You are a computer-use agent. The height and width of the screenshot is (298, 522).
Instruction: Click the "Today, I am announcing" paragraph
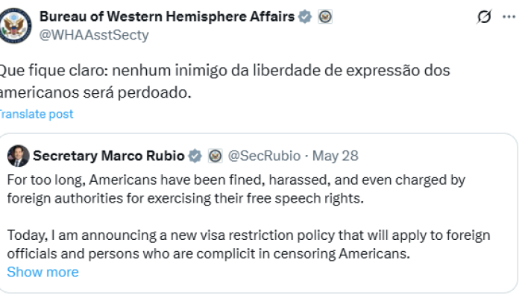[x=248, y=244]
